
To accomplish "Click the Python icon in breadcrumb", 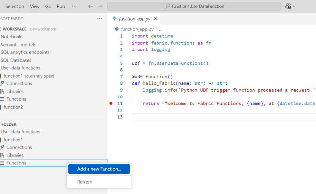I will click(117, 29).
